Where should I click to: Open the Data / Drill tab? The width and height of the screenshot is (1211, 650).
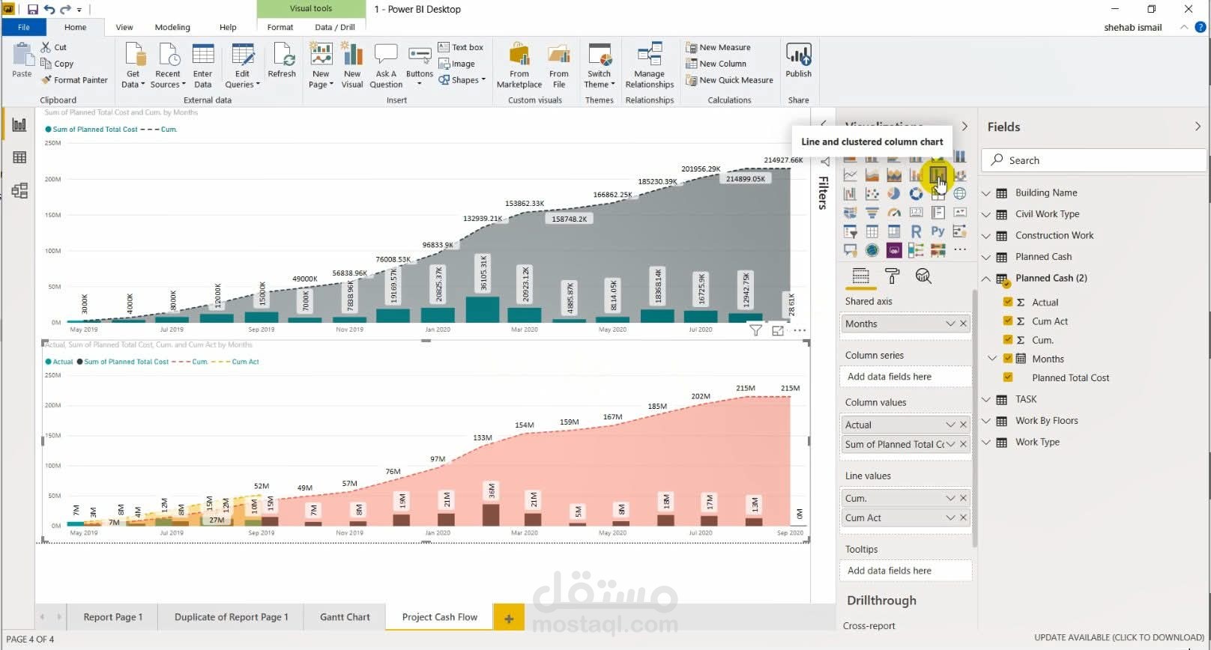(x=335, y=27)
